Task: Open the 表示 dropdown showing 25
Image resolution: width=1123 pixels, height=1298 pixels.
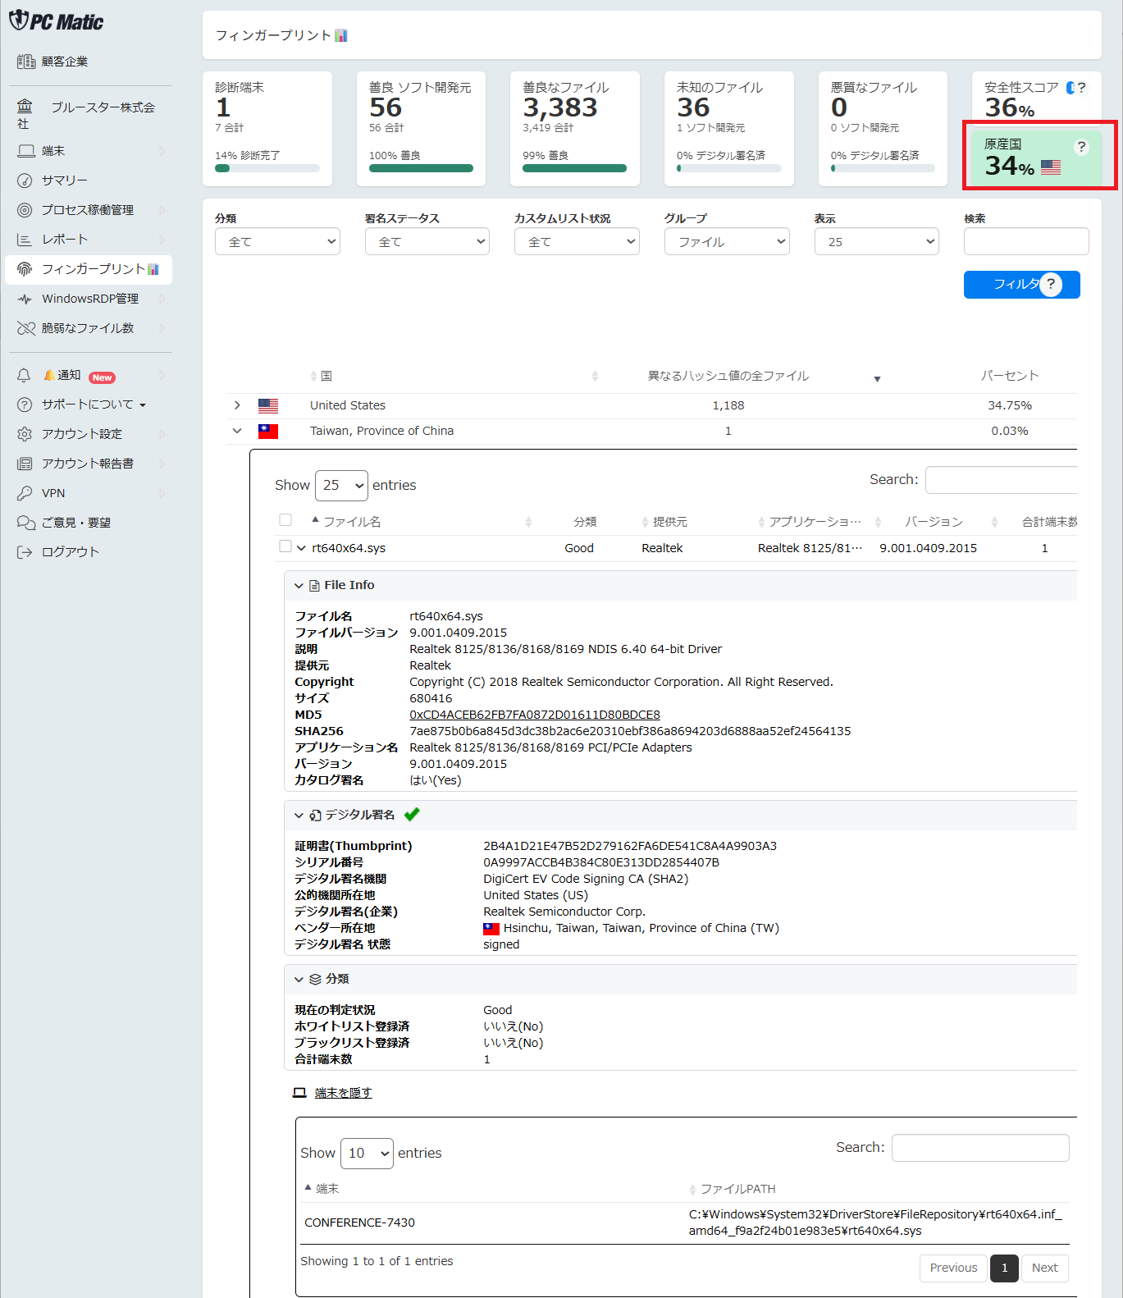Action: tap(877, 242)
